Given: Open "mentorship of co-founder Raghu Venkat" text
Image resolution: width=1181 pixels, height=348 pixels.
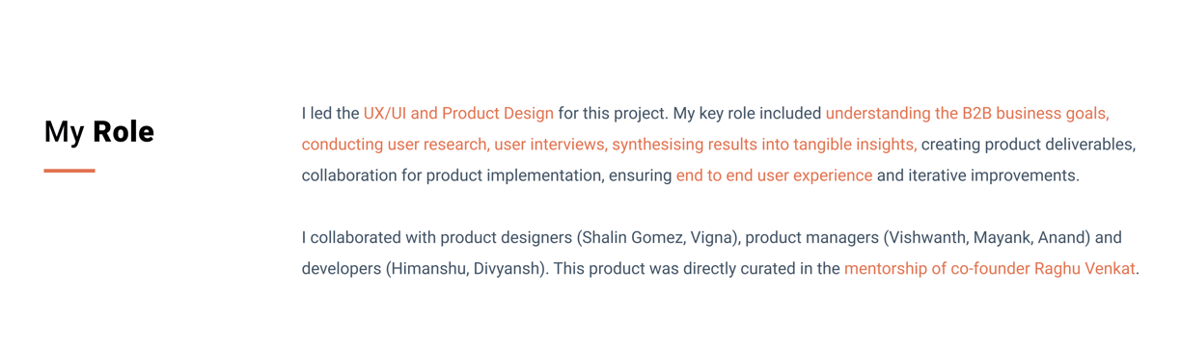Looking at the screenshot, I should coord(989,269).
